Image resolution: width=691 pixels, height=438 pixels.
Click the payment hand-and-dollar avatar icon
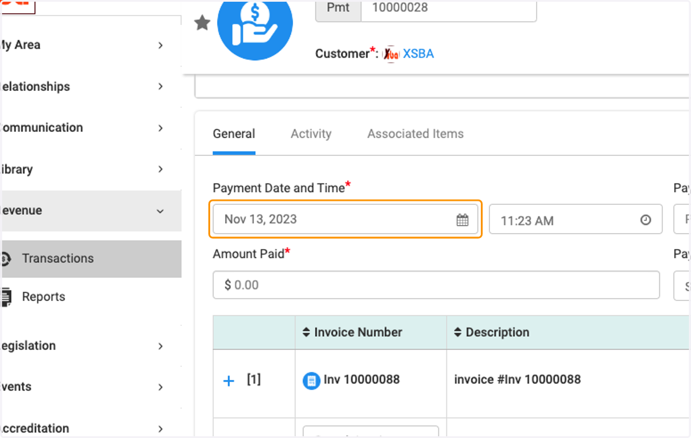[255, 25]
